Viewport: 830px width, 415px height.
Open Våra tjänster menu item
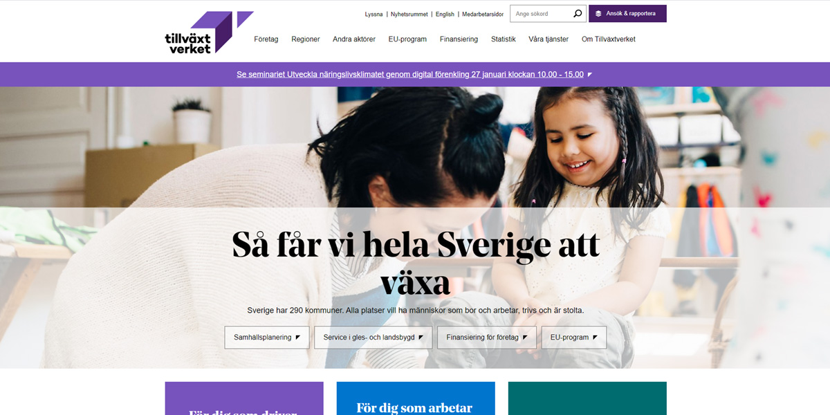click(x=548, y=39)
